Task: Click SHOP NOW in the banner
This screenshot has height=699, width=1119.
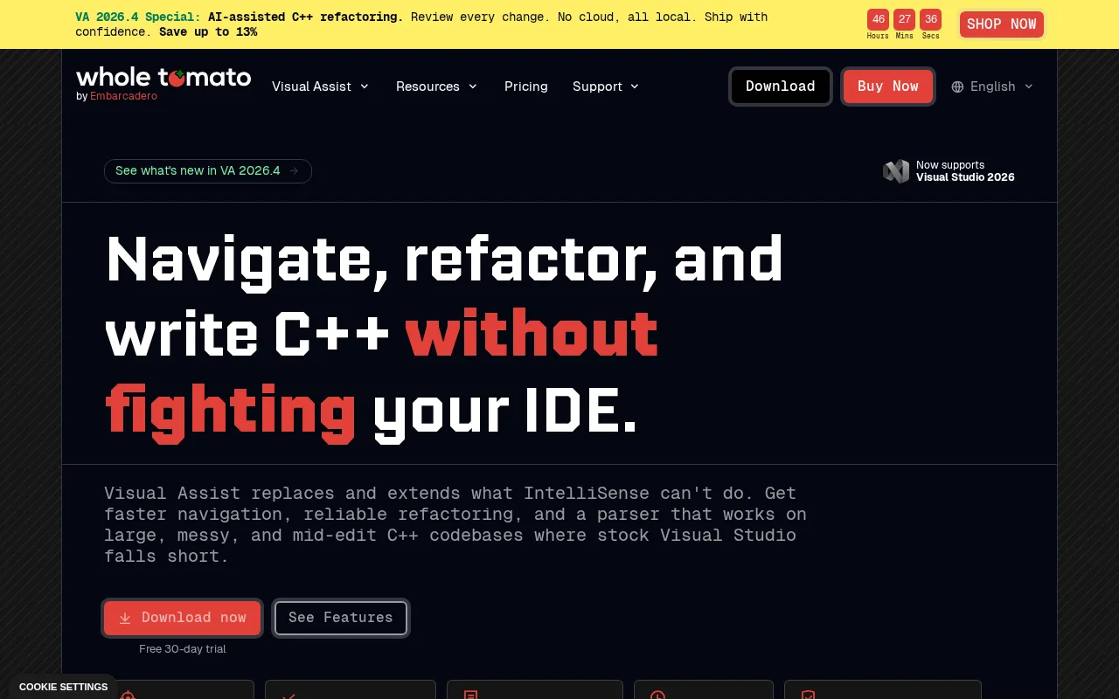Action: [1002, 24]
